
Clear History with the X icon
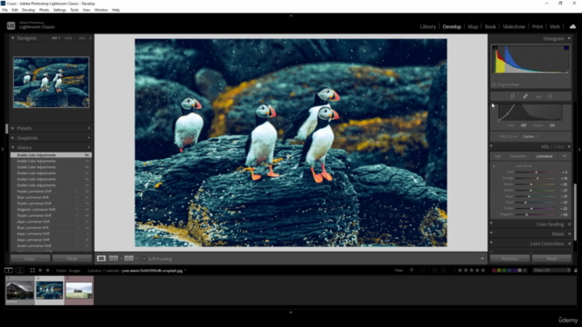pos(89,147)
